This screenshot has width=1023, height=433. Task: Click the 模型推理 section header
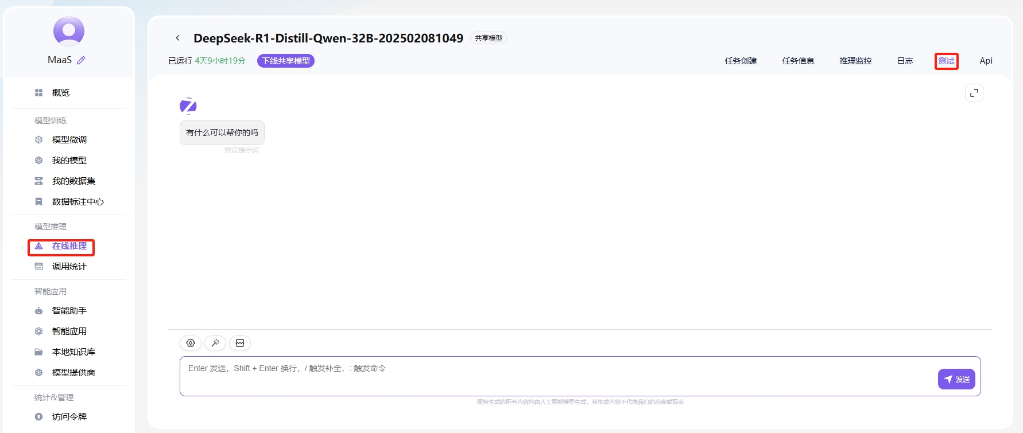click(x=51, y=227)
